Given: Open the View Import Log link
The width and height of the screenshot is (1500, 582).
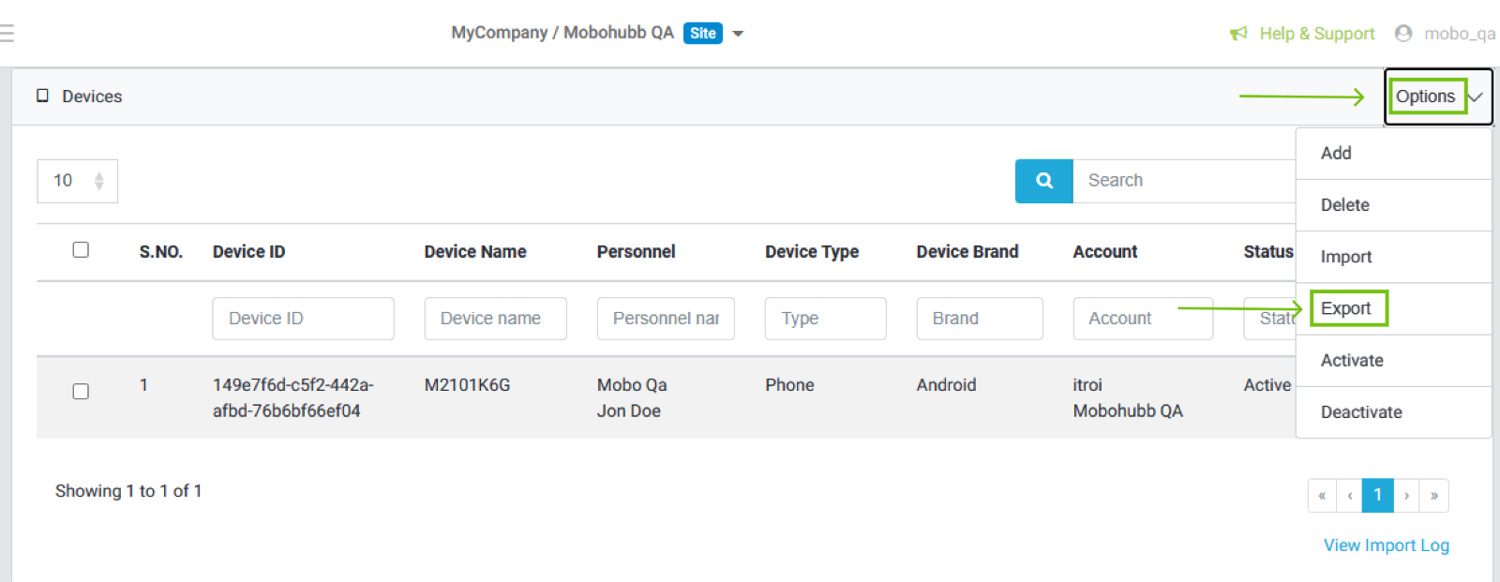Looking at the screenshot, I should [x=1386, y=545].
